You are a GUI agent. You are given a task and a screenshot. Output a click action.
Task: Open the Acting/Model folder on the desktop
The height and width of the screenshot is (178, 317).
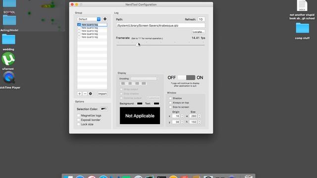[x=9, y=21]
